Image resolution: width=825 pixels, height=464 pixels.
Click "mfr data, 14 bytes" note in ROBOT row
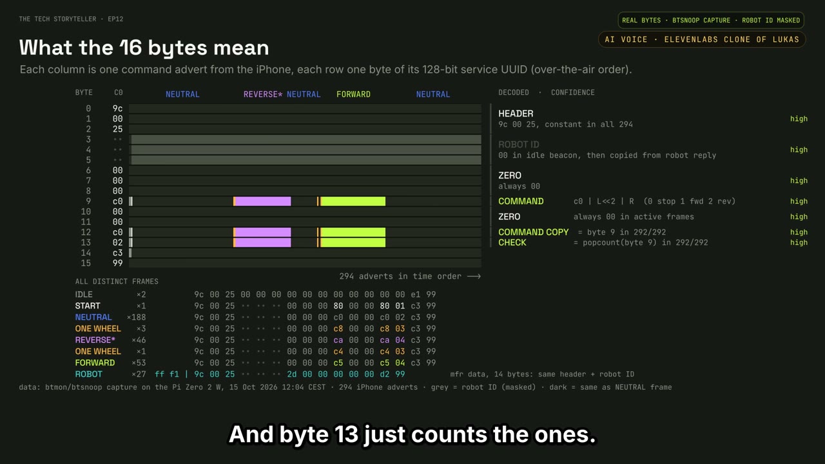pos(490,374)
